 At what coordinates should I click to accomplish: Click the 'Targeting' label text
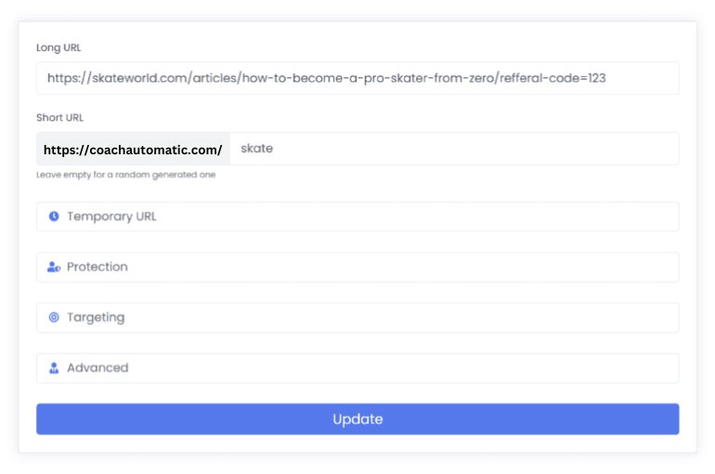point(96,318)
